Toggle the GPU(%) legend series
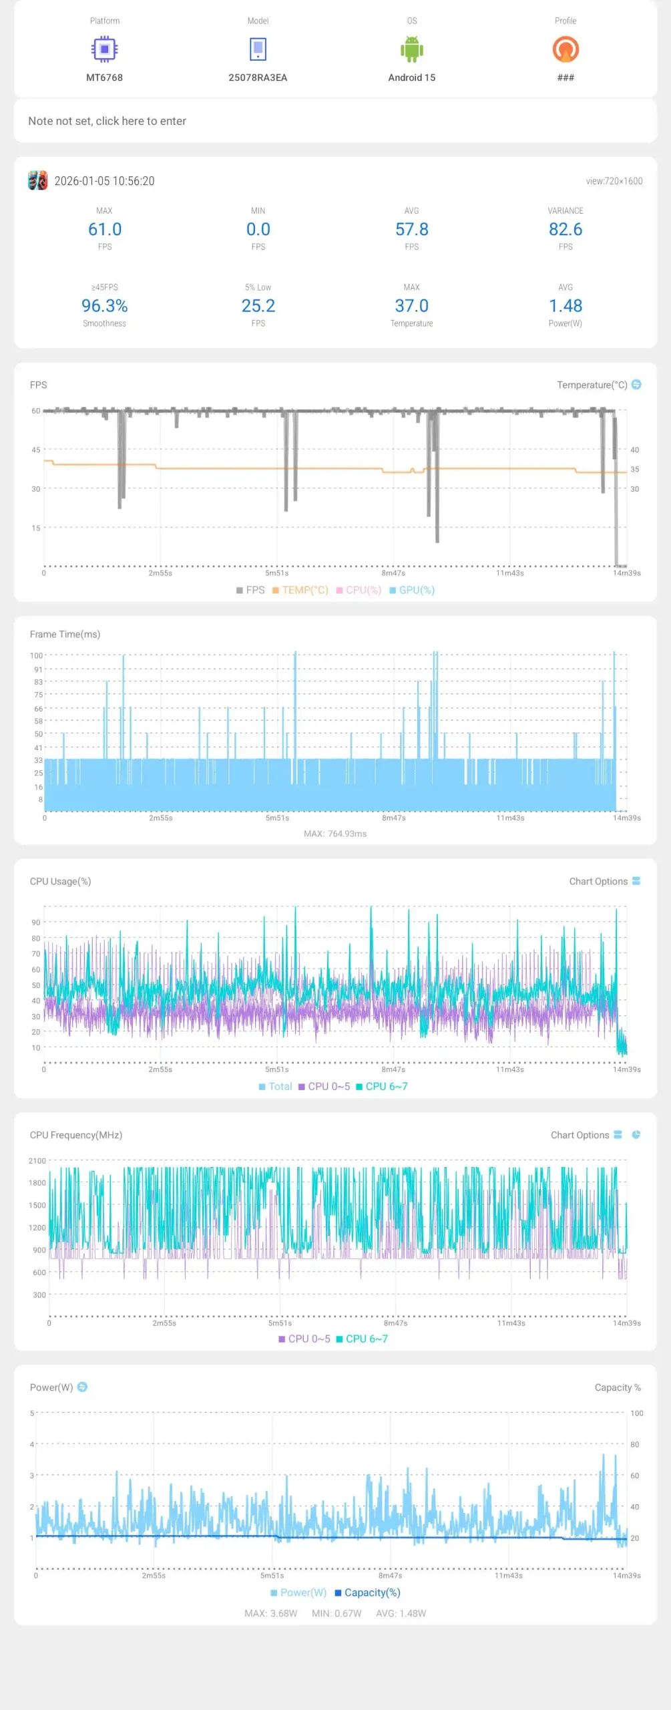The image size is (671, 1710). point(412,590)
